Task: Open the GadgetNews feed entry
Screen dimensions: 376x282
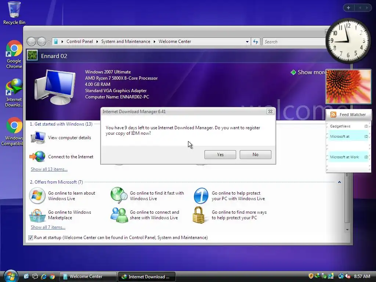Action: (x=349, y=126)
